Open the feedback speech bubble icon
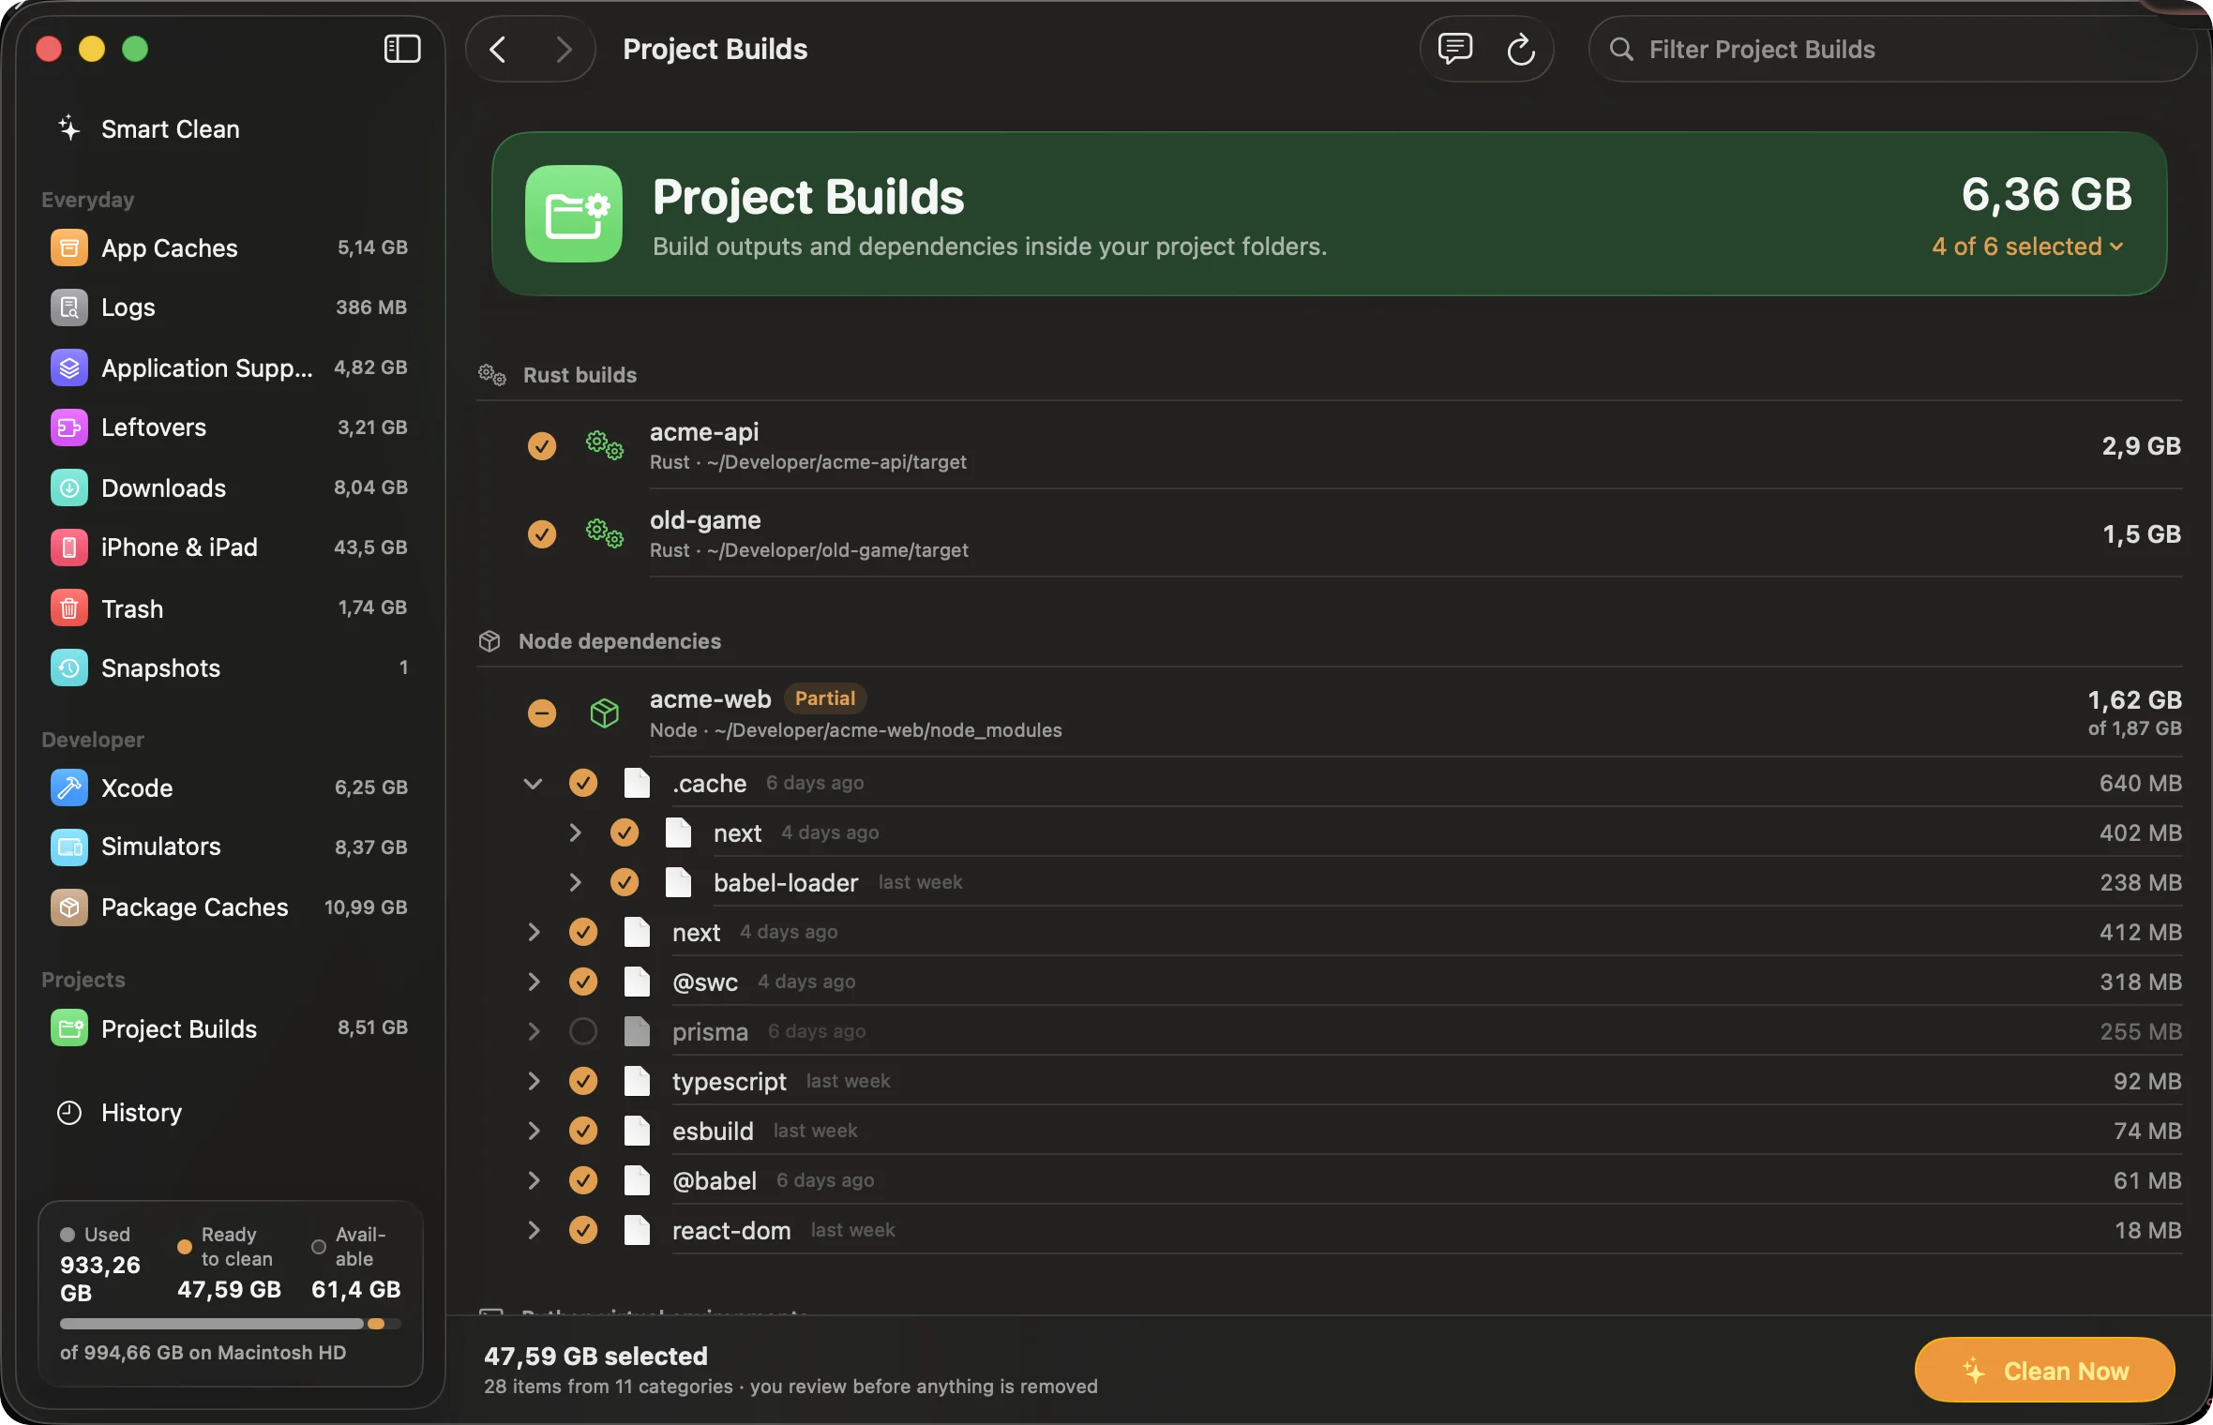 click(x=1454, y=48)
